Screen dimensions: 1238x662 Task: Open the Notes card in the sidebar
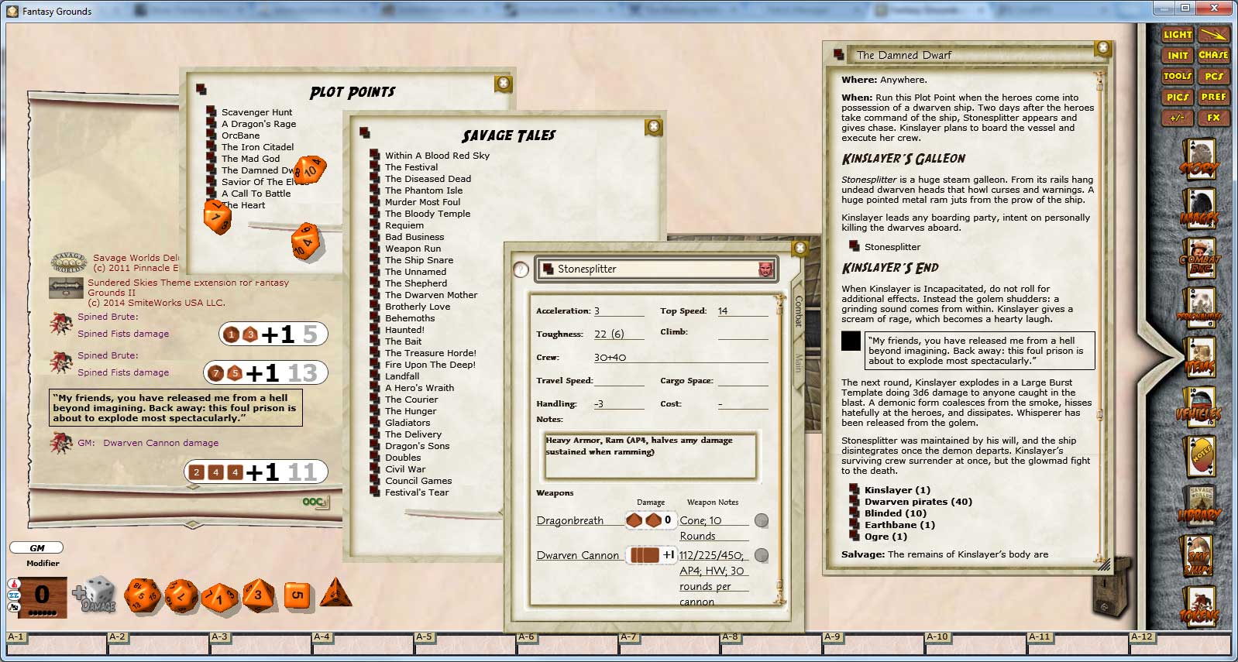(1200, 457)
